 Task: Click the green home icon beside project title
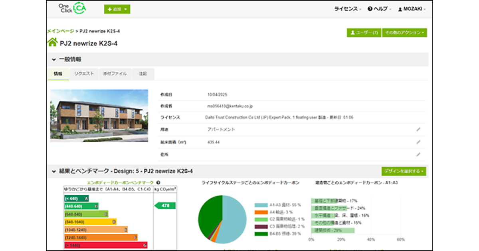click(x=52, y=43)
